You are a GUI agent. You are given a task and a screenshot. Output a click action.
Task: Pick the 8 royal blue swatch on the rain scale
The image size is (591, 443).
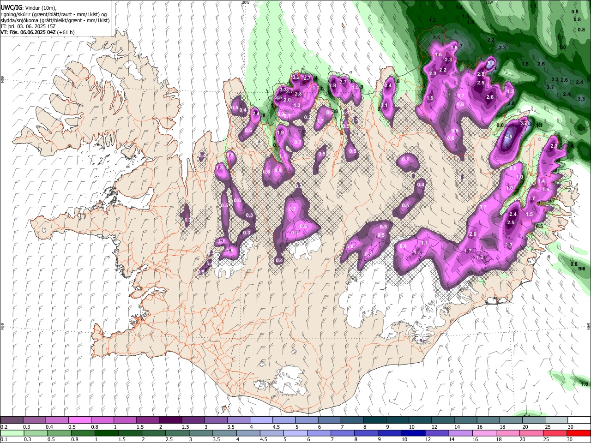[367, 433]
